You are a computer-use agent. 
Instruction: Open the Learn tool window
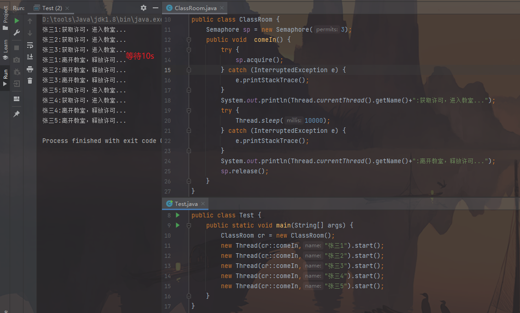point(5,49)
